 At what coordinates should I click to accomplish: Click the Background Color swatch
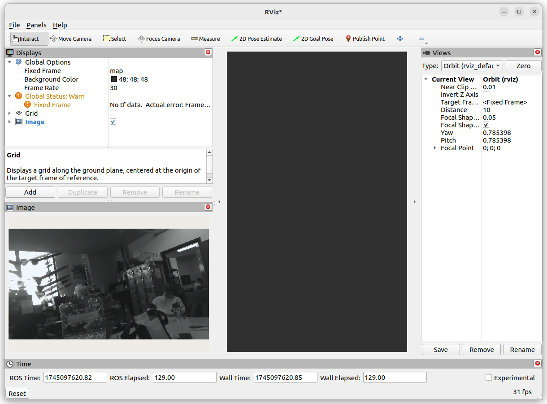114,79
